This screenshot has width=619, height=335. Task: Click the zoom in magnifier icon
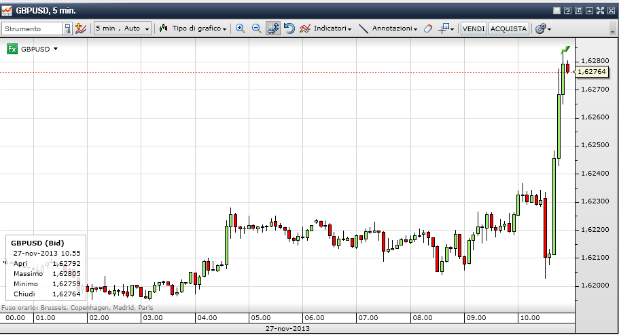[240, 28]
